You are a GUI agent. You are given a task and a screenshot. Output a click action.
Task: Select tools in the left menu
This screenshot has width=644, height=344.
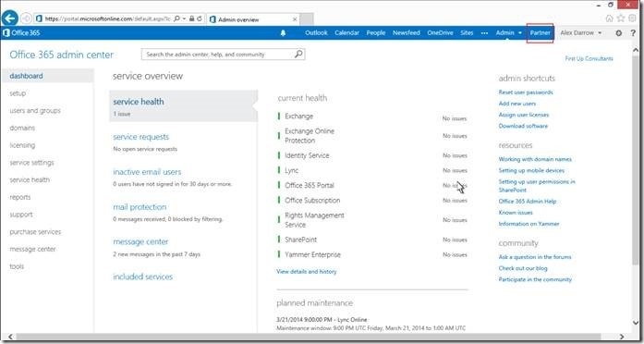click(17, 266)
